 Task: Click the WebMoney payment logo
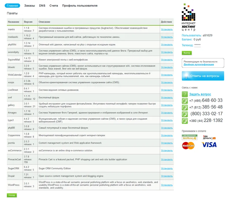point(189,137)
